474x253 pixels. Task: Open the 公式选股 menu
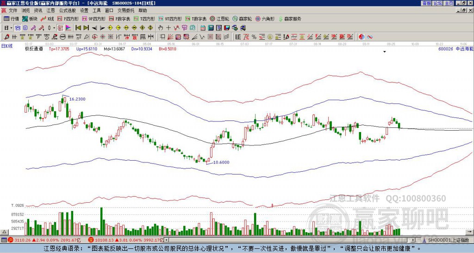tap(68, 11)
